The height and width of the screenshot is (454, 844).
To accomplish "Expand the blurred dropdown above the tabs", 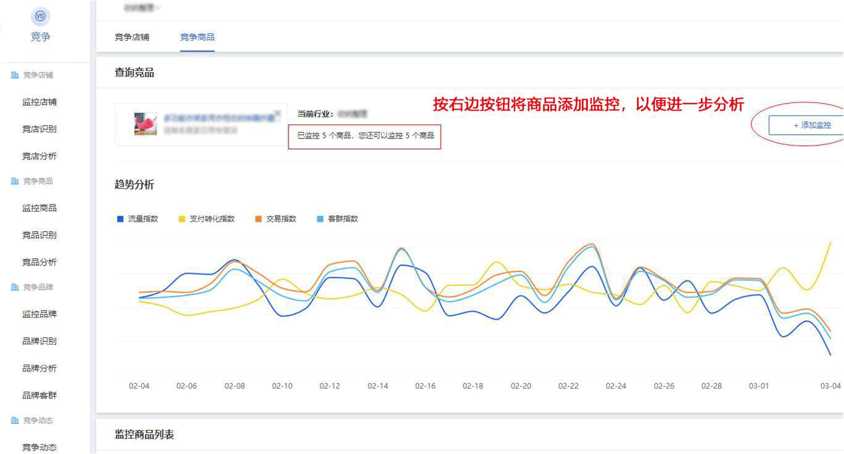I will tap(142, 8).
